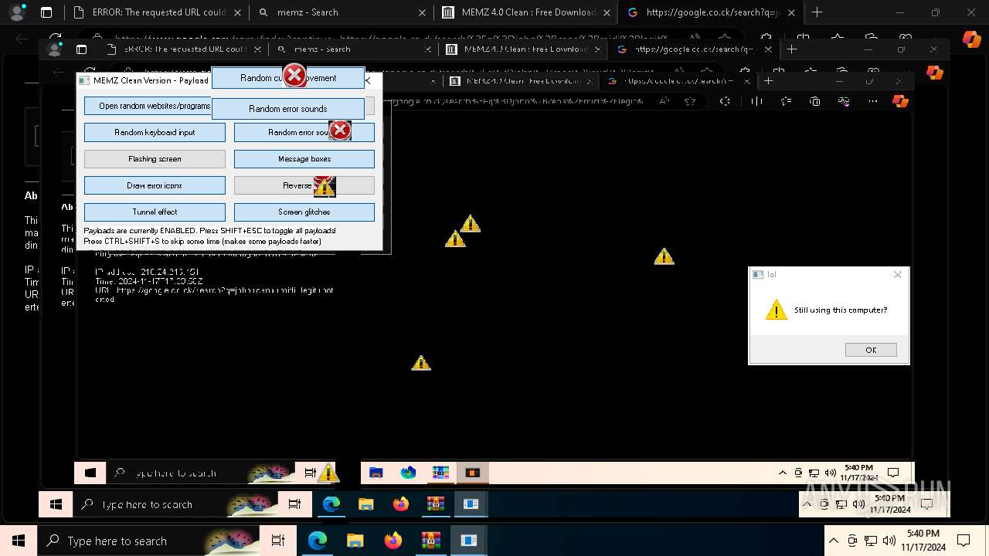Viewport: 989px width, 556px height.
Task: Toggle the Screen glitches payload
Action: pyautogui.click(x=304, y=212)
